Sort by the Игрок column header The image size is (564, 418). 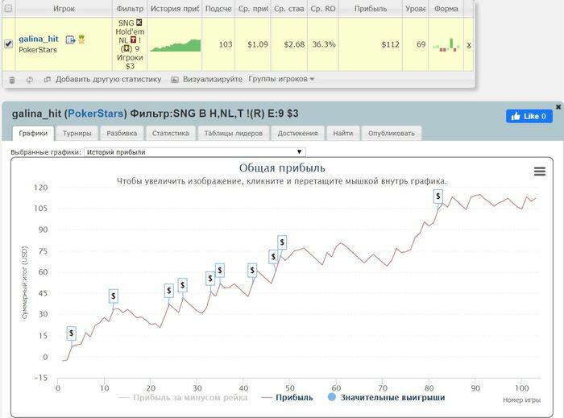point(64,9)
